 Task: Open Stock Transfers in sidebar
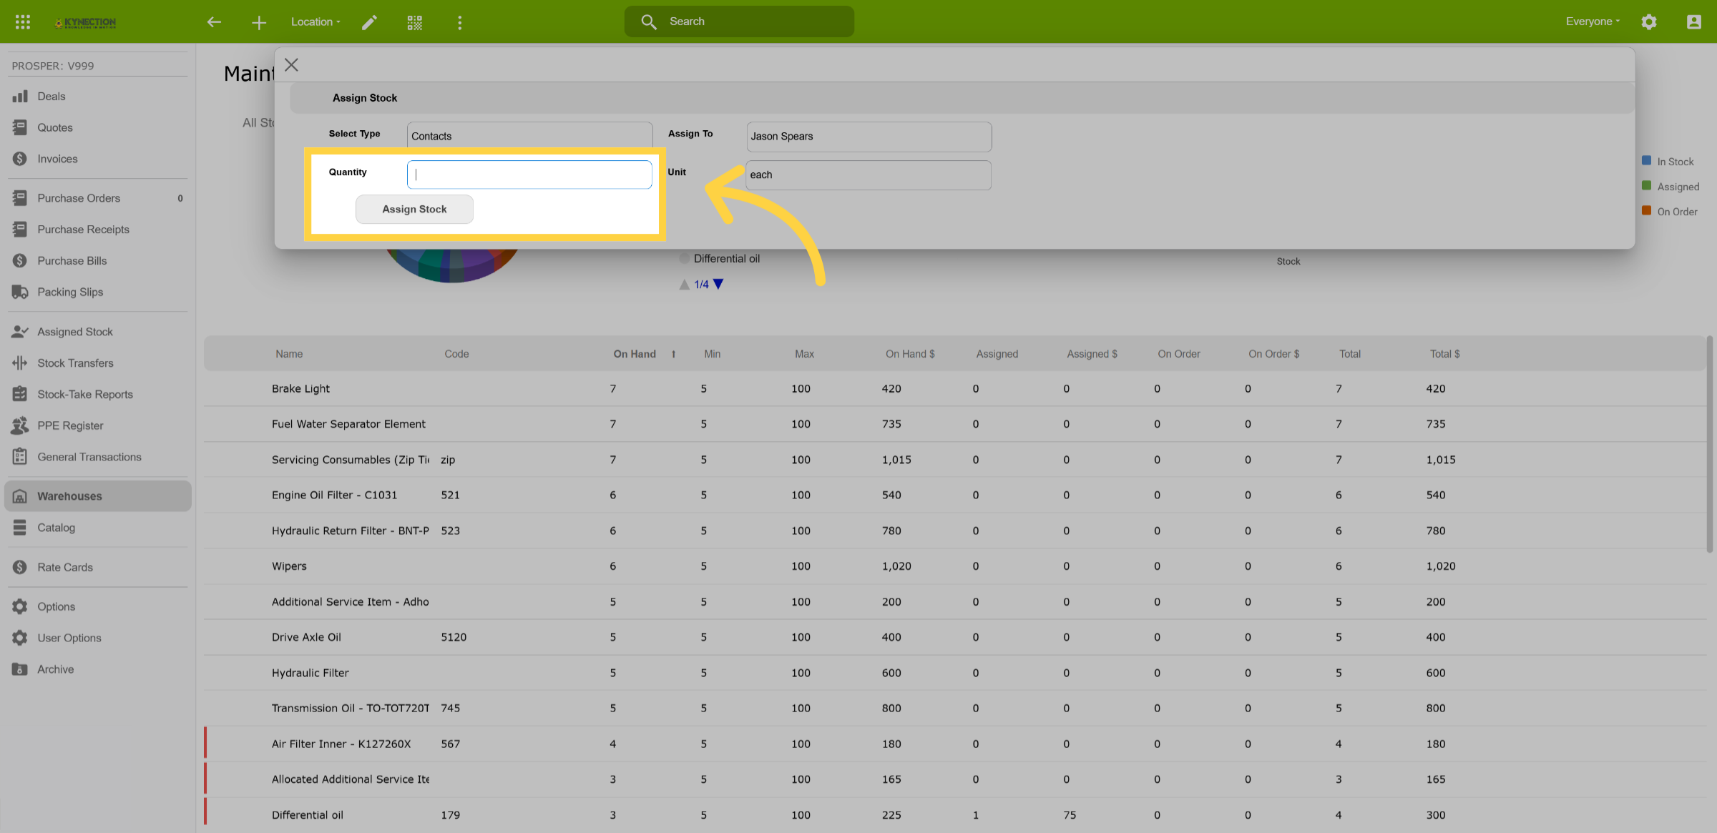pyautogui.click(x=97, y=363)
